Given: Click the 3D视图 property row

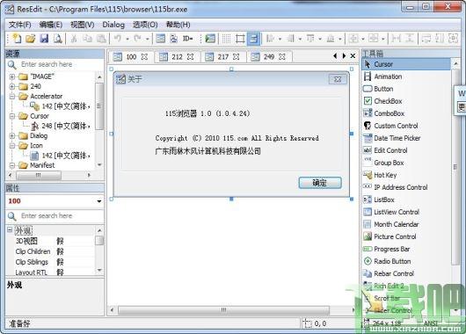Looking at the screenshot, I should pyautogui.click(x=55, y=241).
